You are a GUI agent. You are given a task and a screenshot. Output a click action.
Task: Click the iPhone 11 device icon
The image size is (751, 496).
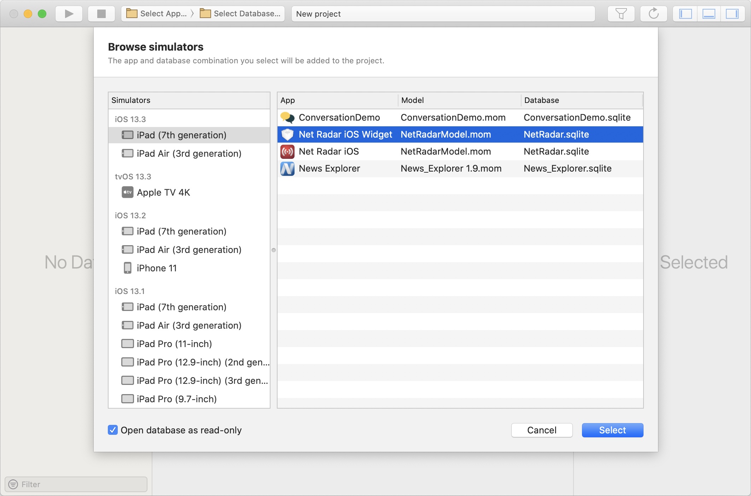(x=128, y=268)
